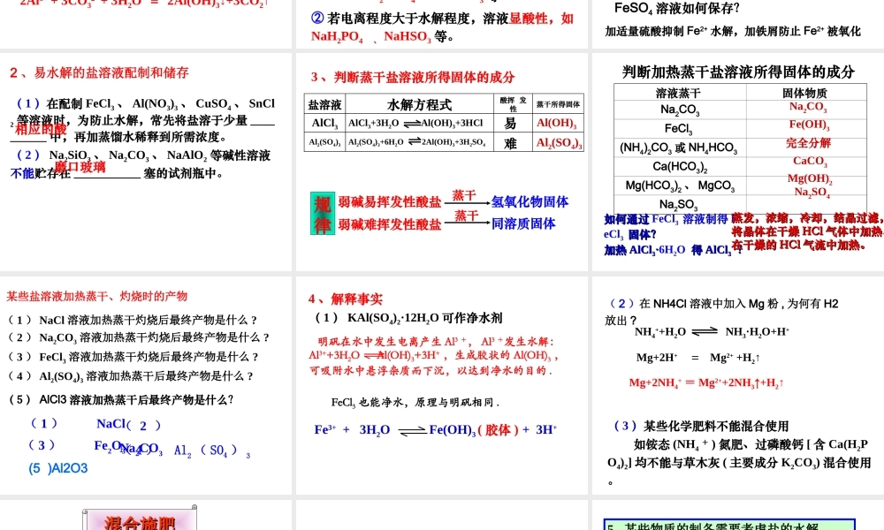Click the blue text 同溶质固体
The height and width of the screenshot is (530, 884).
[523, 223]
